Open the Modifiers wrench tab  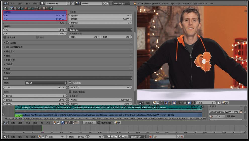(33, 8)
